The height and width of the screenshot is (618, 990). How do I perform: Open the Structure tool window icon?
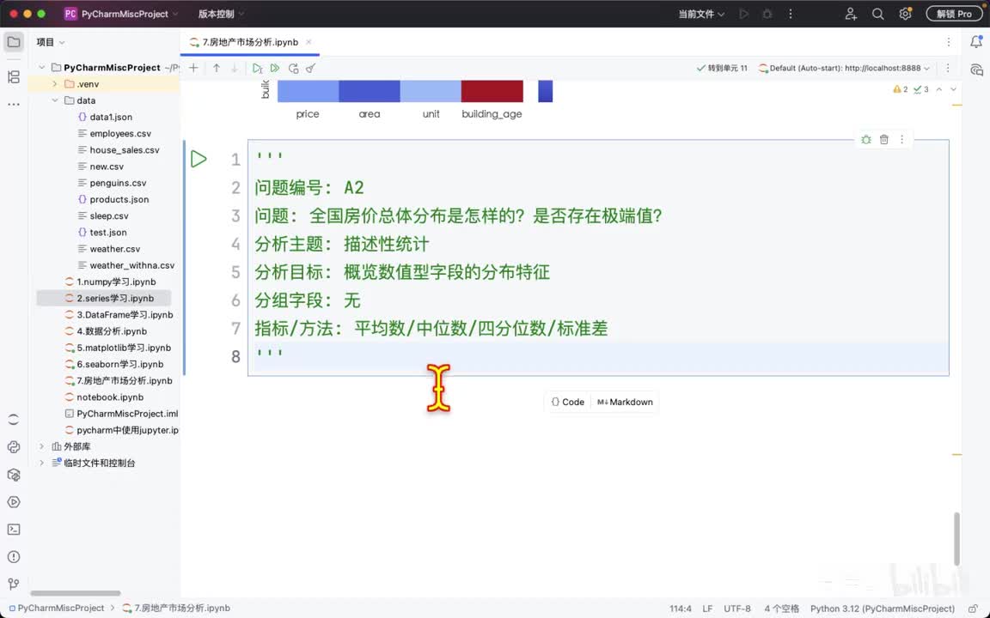click(x=13, y=77)
